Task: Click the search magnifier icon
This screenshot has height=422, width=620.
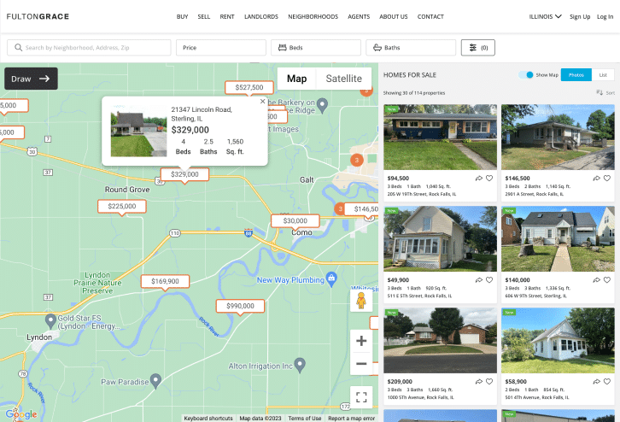Action: coord(18,48)
